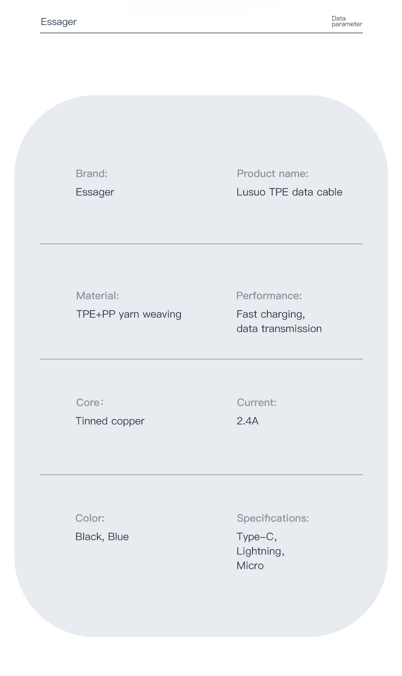
Task: Click the Lightning, specification line
Action: click(x=260, y=551)
